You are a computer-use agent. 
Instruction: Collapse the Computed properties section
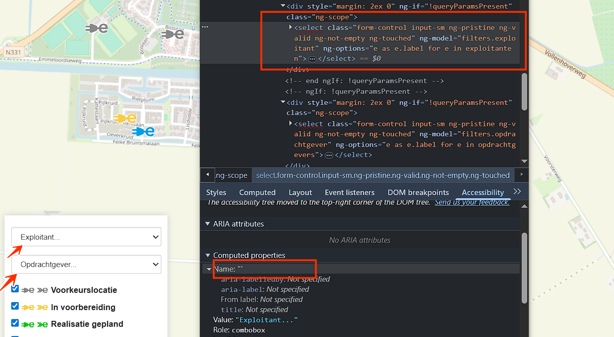[x=207, y=255]
